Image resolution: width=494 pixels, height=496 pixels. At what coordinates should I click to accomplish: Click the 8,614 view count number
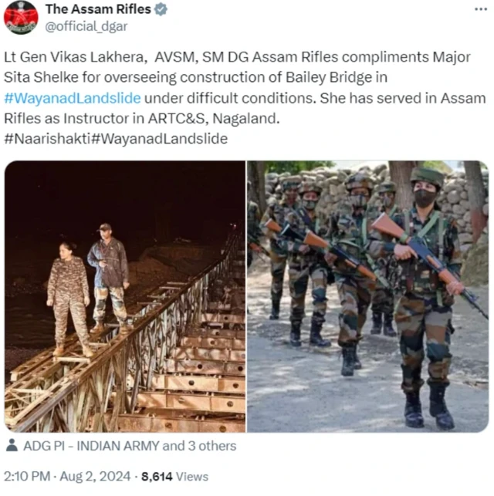[157, 477]
